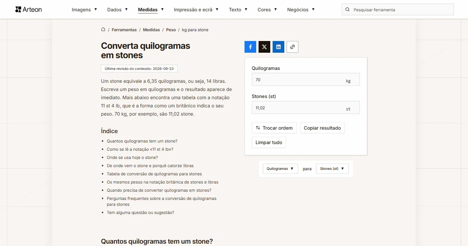This screenshot has height=246, width=468.
Task: Click the Última revisão do conteúdo date badge
Action: pyautogui.click(x=139, y=68)
